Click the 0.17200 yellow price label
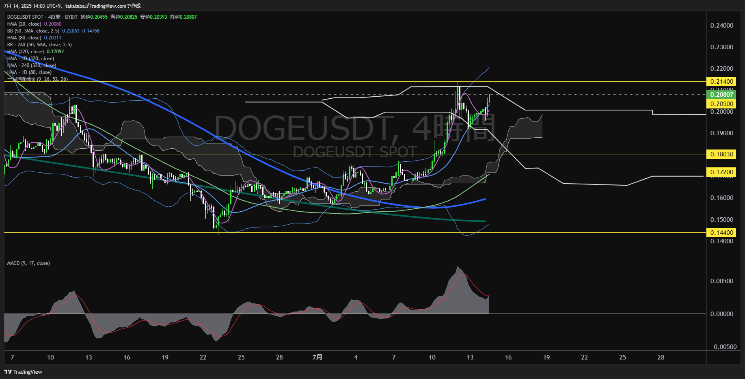 721,172
